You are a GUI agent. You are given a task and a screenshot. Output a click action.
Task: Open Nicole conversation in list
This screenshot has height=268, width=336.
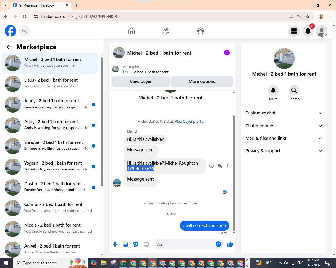[50, 229]
